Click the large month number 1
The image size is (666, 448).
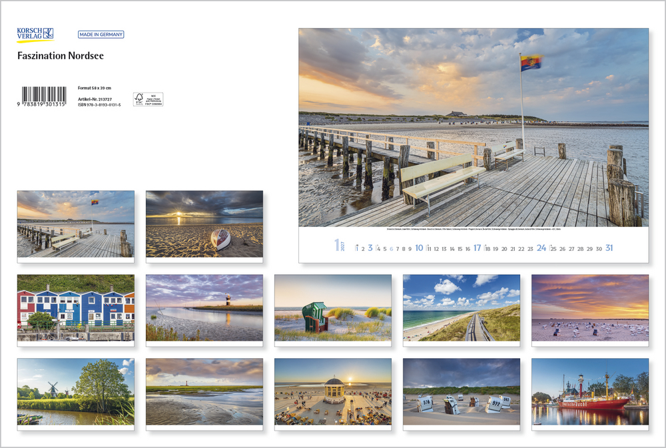point(338,246)
